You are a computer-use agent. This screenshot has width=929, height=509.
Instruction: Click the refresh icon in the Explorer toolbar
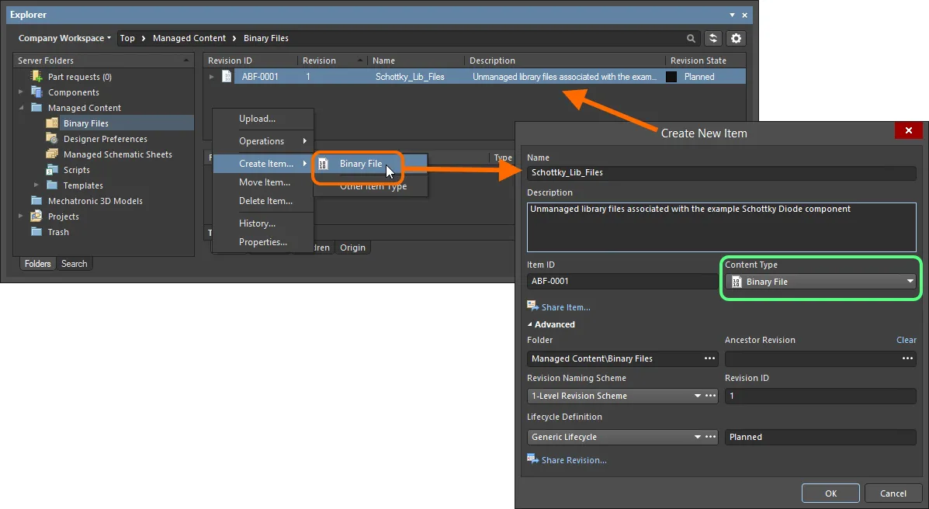point(712,38)
